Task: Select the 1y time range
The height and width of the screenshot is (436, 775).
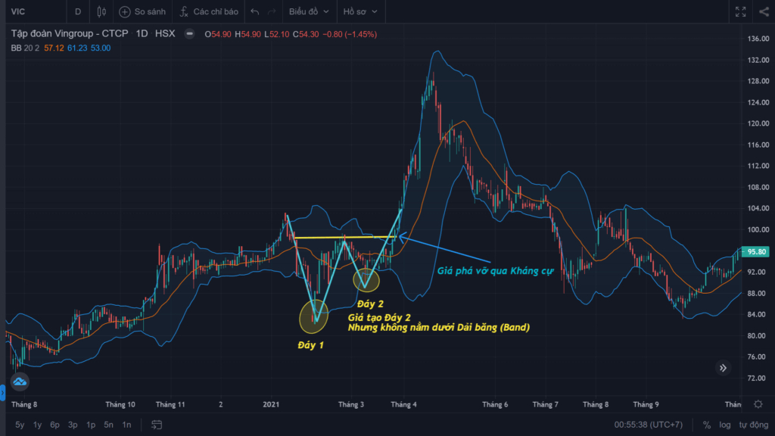Action: 38,425
